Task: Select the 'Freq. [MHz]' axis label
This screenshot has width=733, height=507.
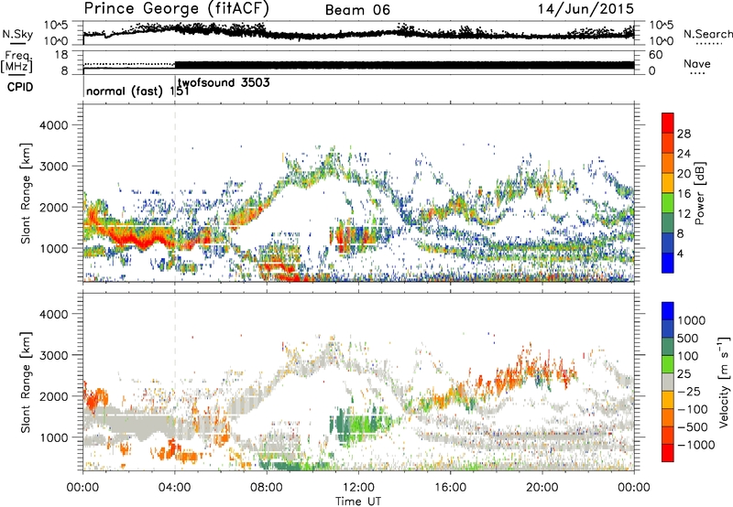Action: tap(16, 61)
